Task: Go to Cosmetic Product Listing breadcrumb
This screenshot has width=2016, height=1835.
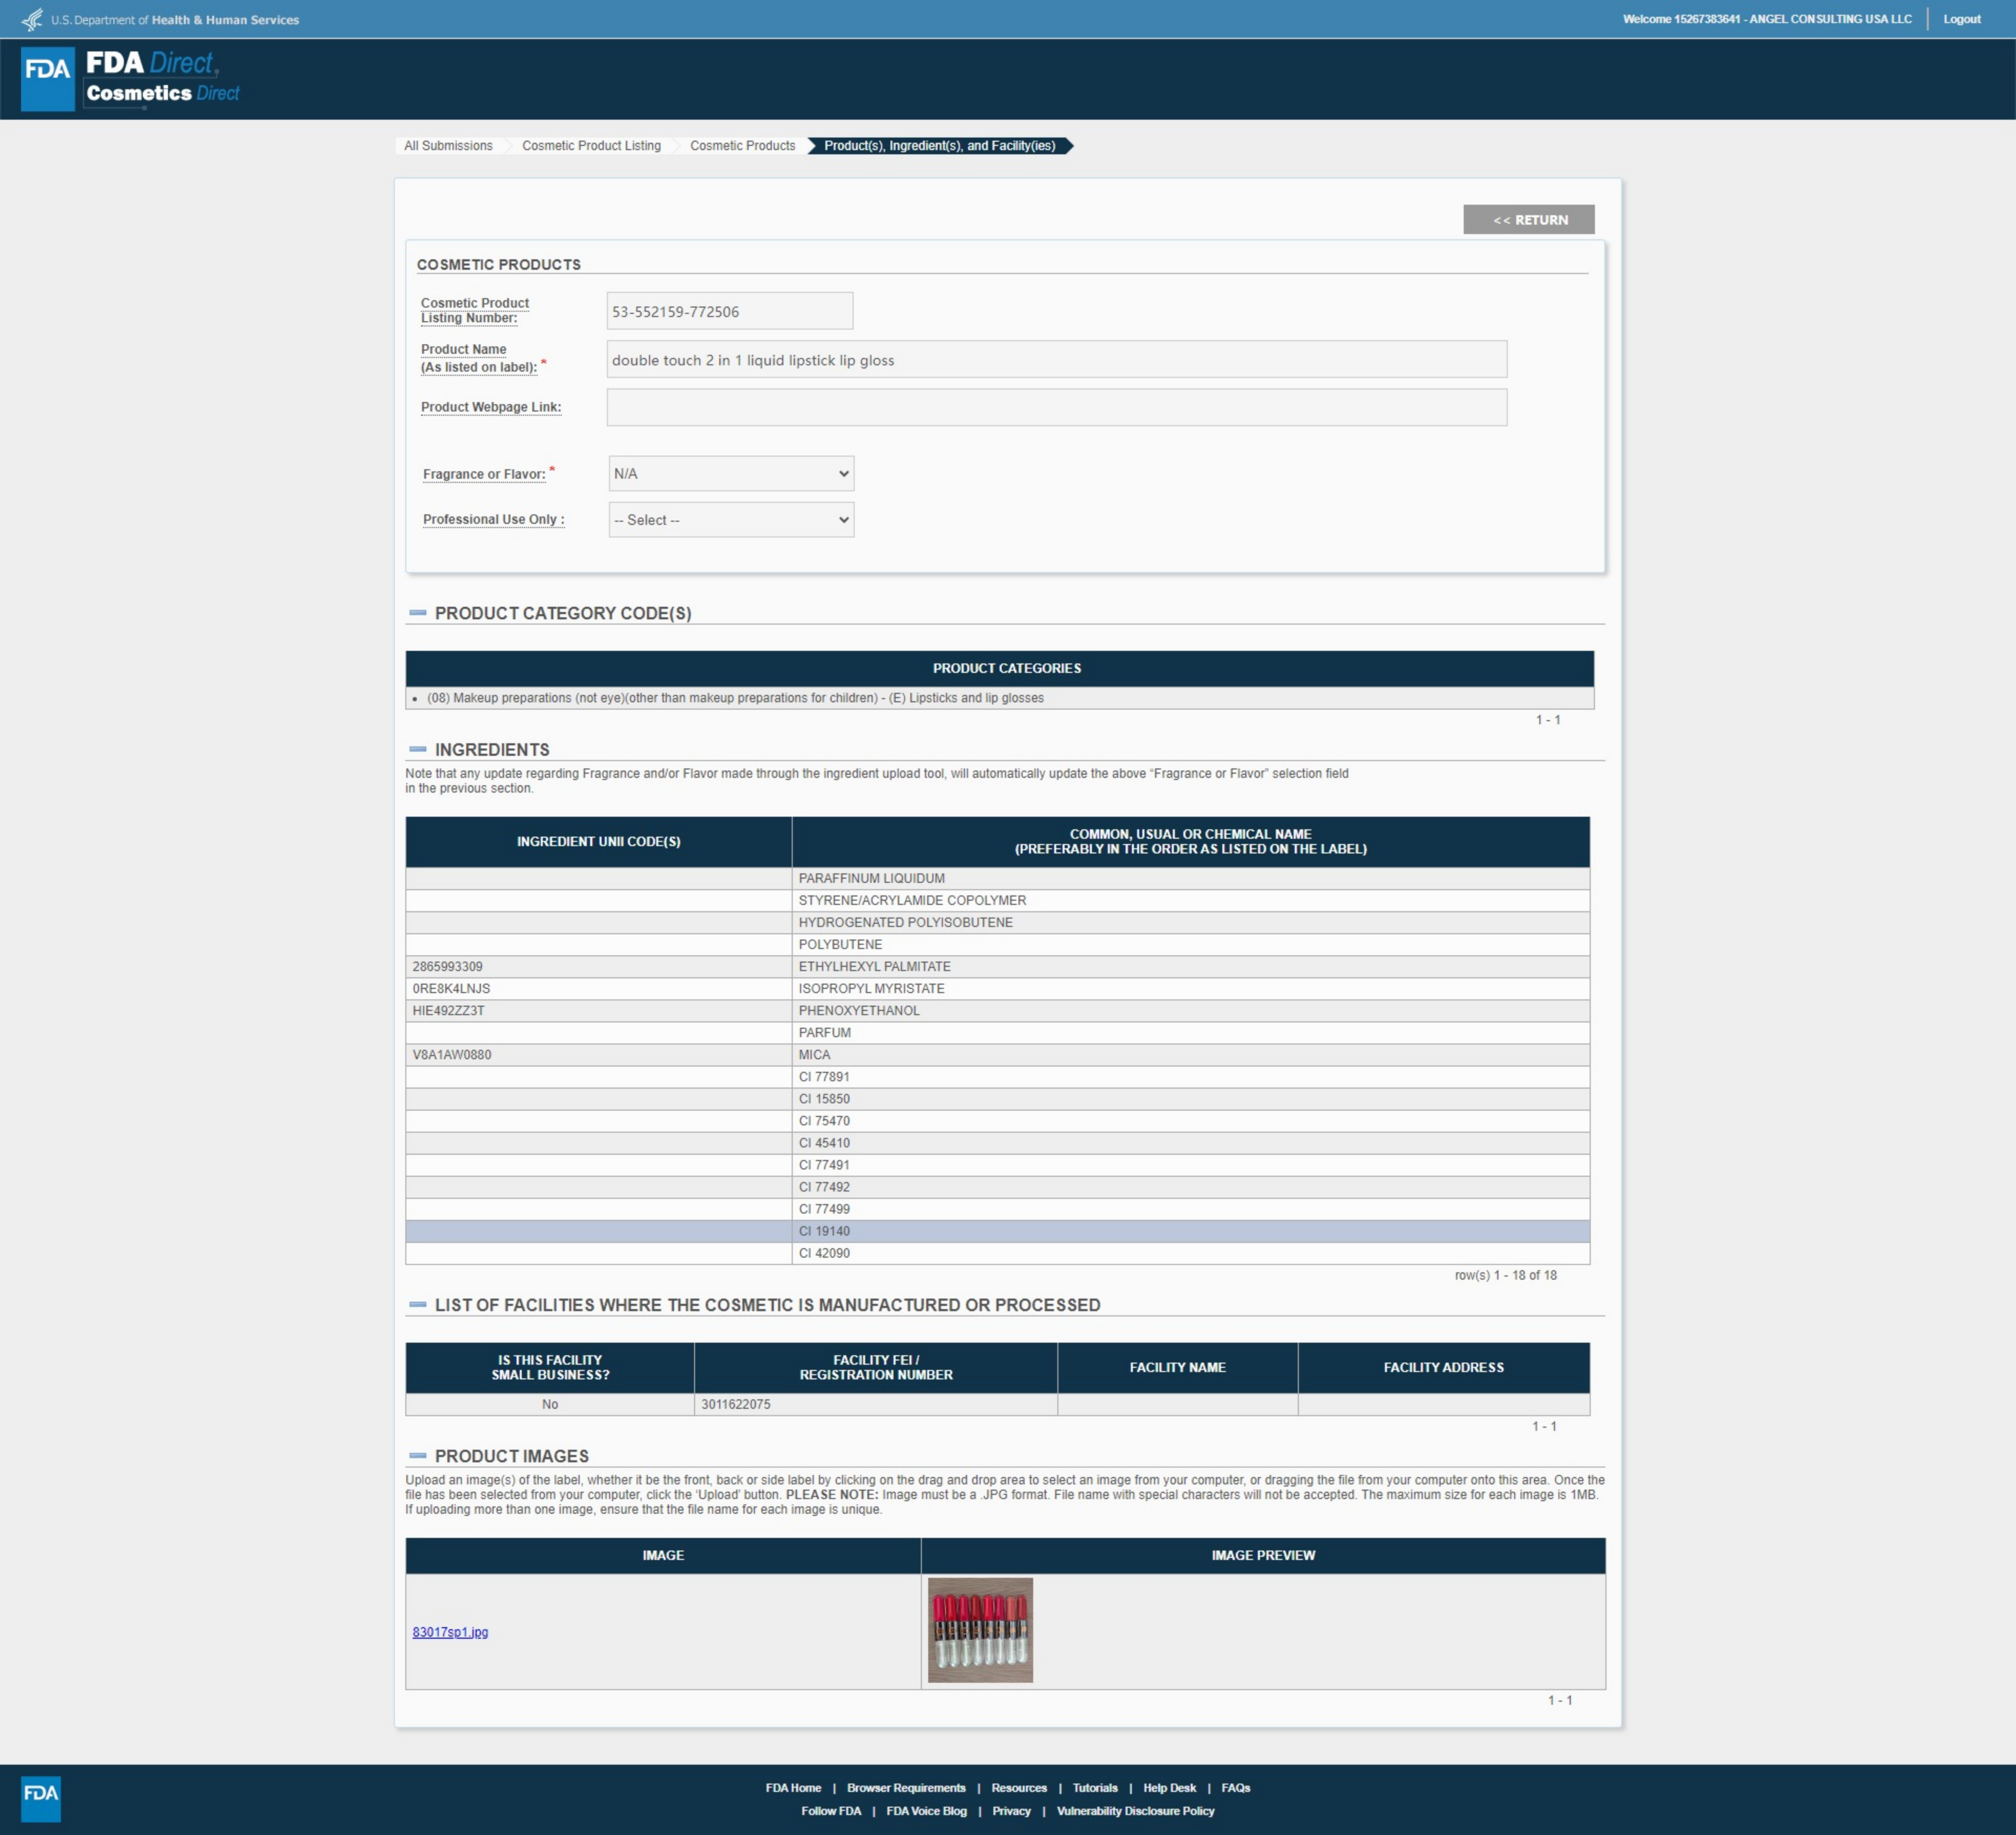Action: coord(591,146)
